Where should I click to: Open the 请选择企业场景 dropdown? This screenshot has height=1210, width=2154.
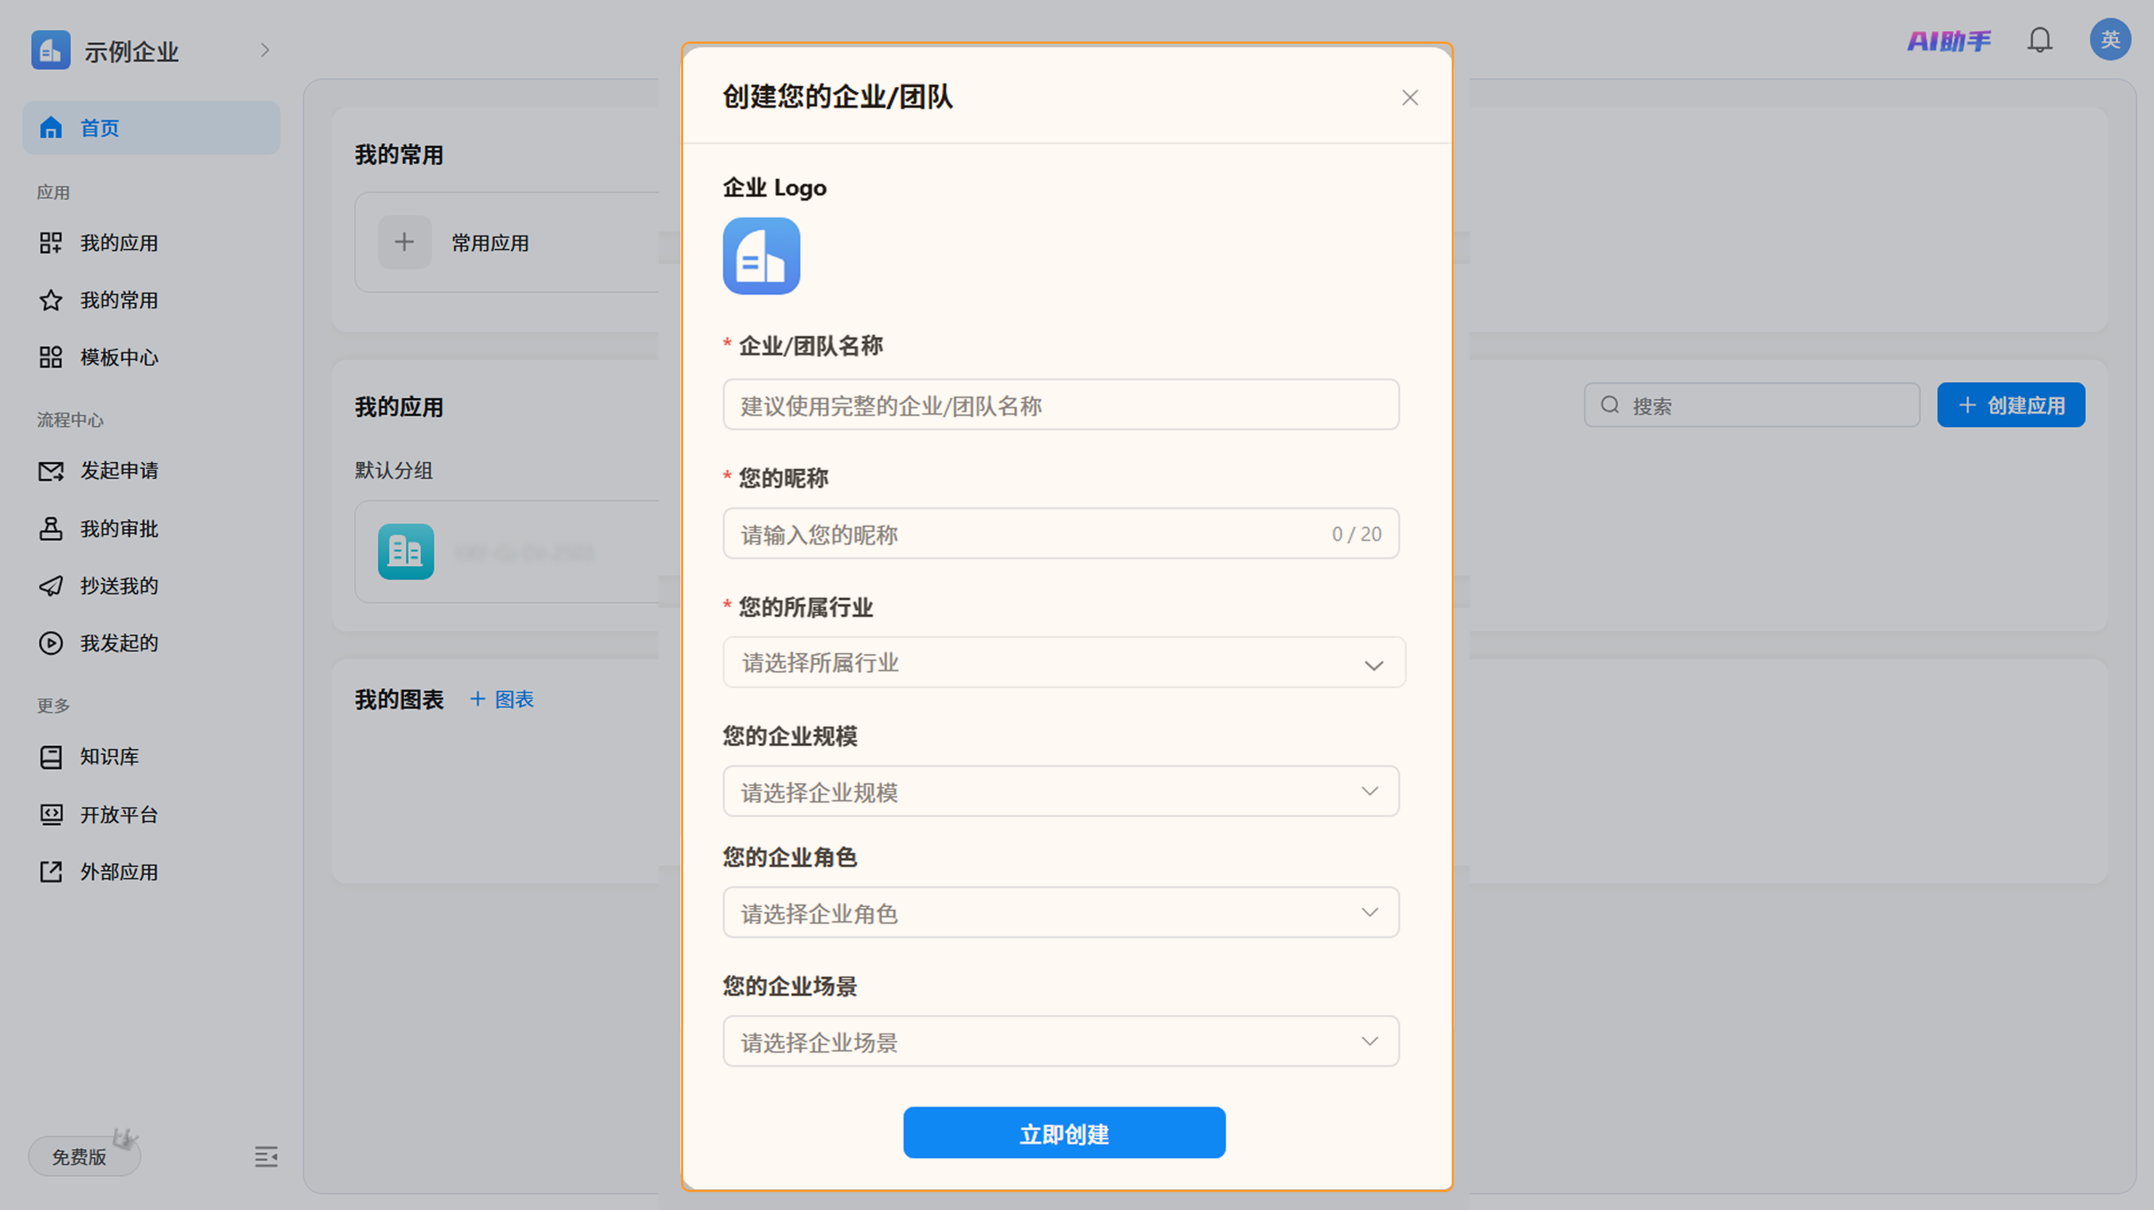(1061, 1041)
